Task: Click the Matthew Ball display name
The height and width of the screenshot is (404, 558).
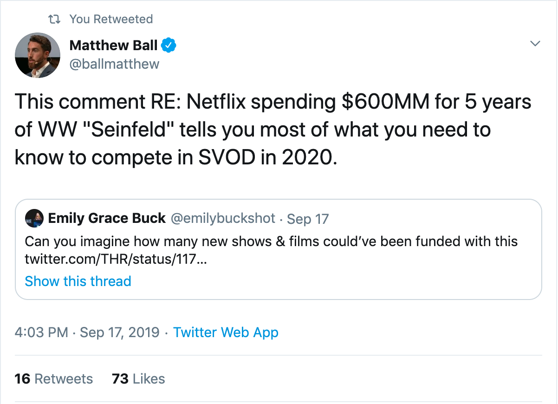Action: [x=113, y=46]
